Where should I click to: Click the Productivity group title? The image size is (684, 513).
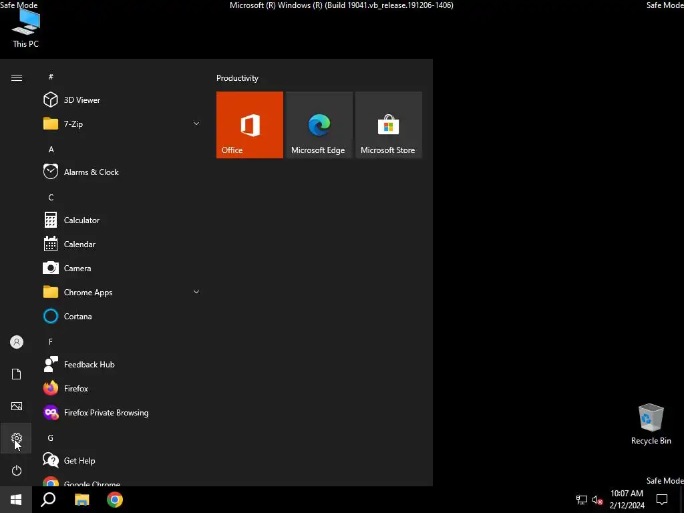(x=237, y=78)
